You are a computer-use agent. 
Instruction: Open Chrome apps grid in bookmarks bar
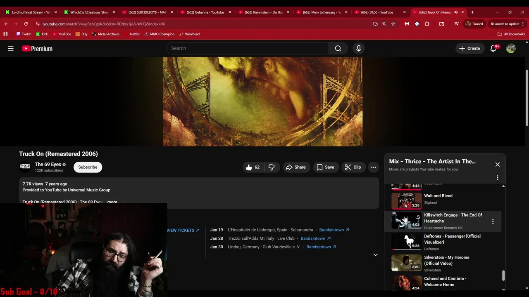coord(6,34)
